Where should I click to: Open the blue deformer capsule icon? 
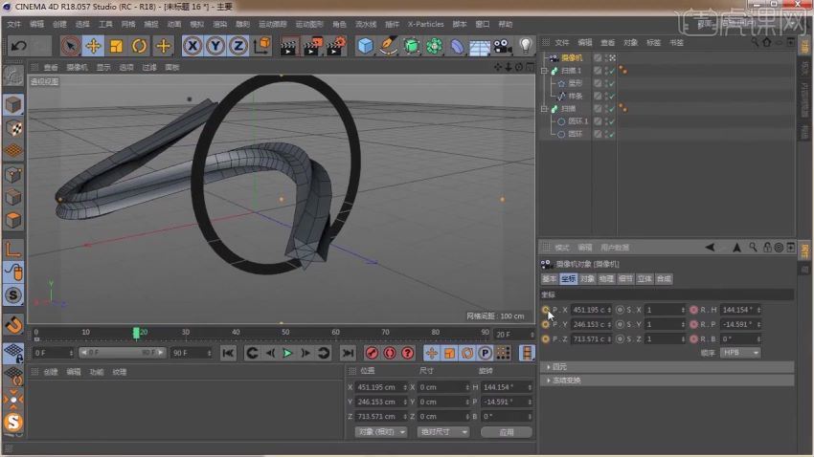(x=457, y=46)
